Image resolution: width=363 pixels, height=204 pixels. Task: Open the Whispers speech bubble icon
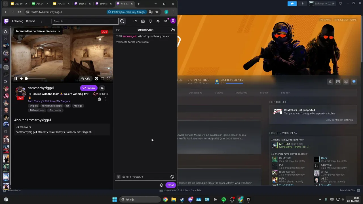151,21
